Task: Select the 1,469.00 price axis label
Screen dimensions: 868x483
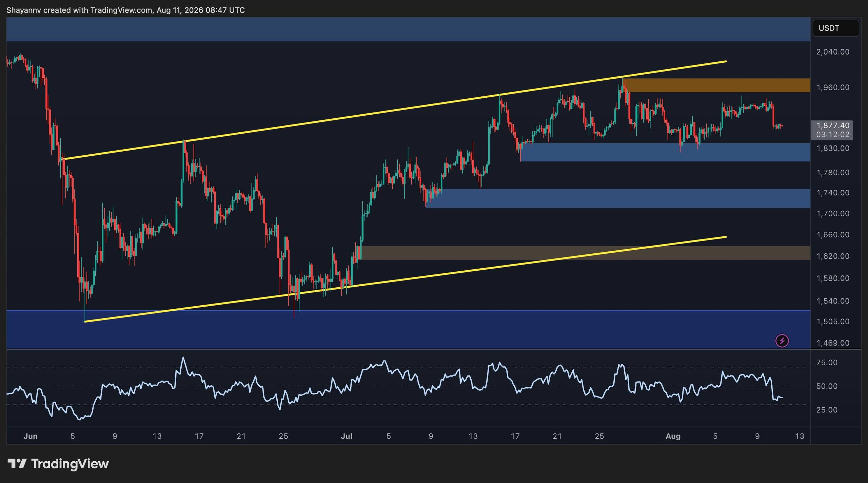Action: (x=833, y=343)
